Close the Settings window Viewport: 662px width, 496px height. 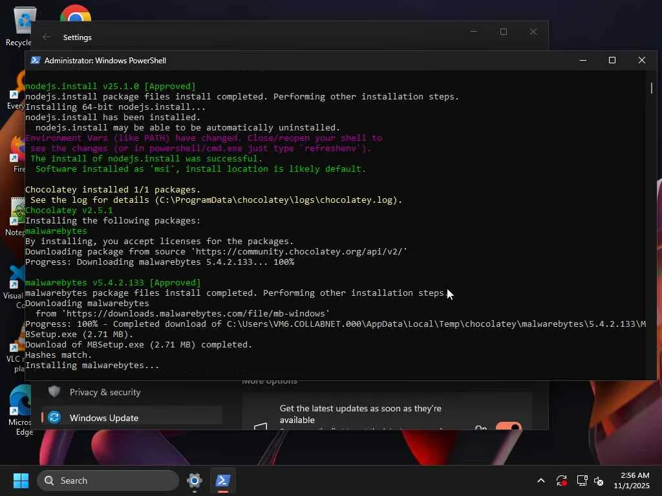coord(533,32)
